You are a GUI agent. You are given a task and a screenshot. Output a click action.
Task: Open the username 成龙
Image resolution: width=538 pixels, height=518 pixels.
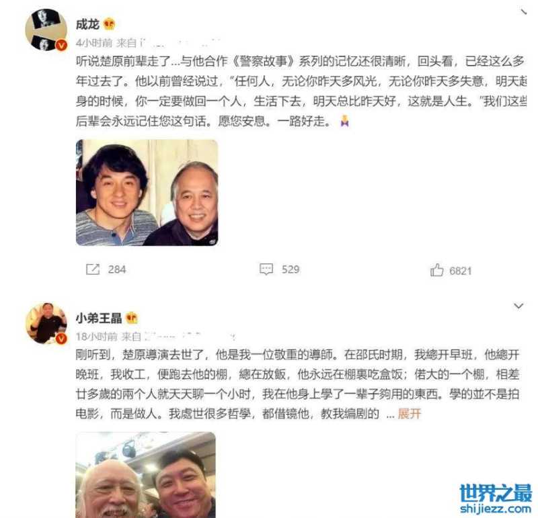point(87,24)
